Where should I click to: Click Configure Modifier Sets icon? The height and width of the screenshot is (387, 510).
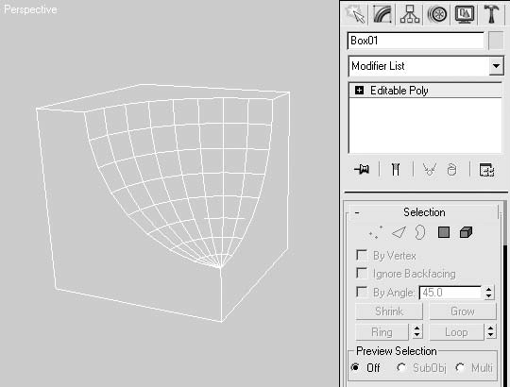click(487, 170)
